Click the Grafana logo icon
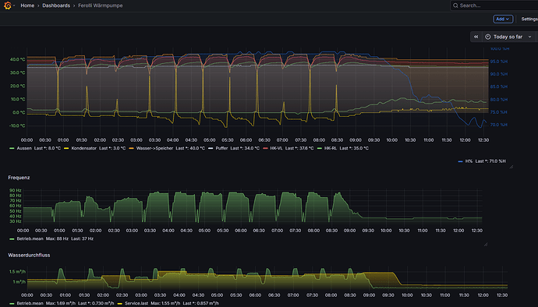Screen dimensions: 538x307 7,5
